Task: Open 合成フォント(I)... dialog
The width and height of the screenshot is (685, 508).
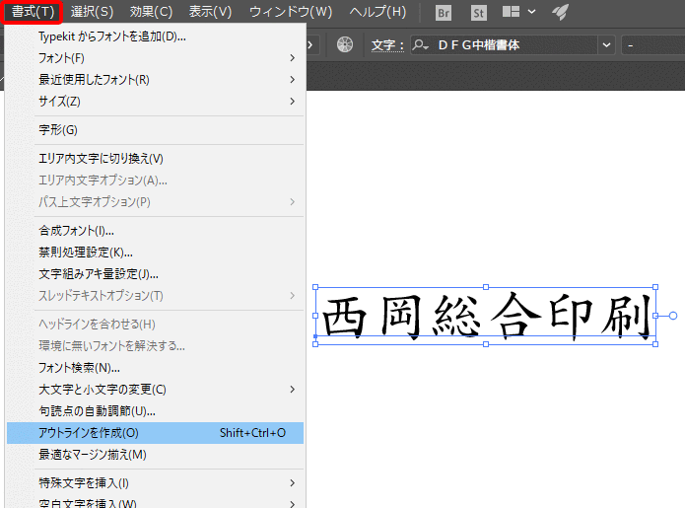Action: click(x=155, y=231)
